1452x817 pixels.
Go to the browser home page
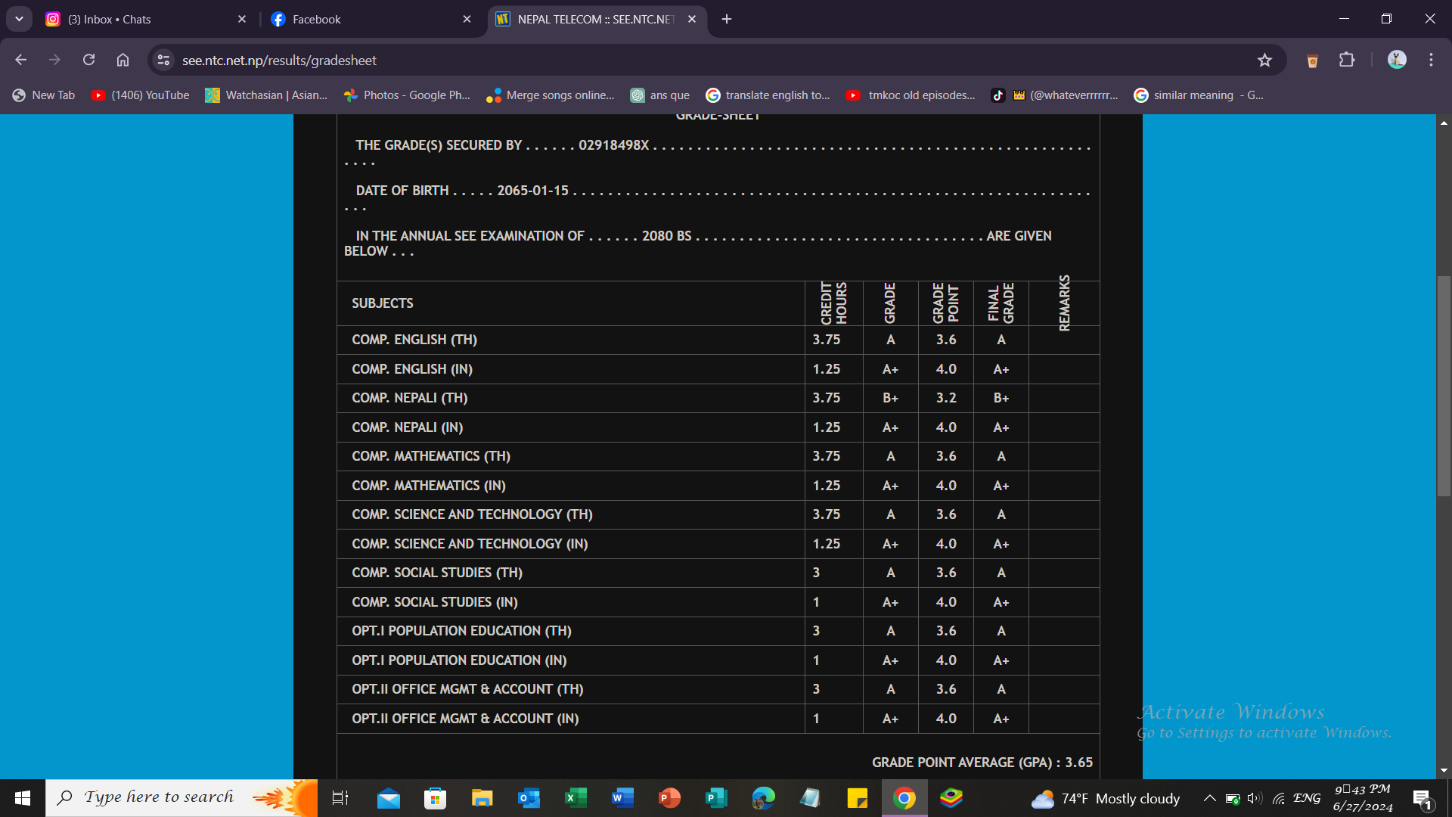point(123,60)
